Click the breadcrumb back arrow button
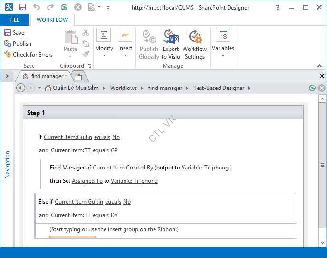The width and height of the screenshot is (327, 258). (x=20, y=88)
